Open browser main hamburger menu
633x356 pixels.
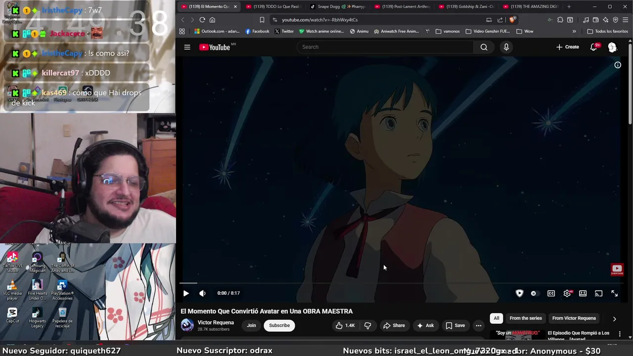[x=626, y=20]
